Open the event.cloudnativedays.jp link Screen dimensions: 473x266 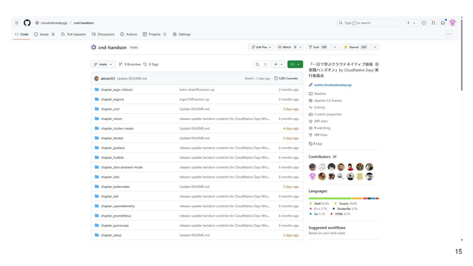tap(333, 85)
